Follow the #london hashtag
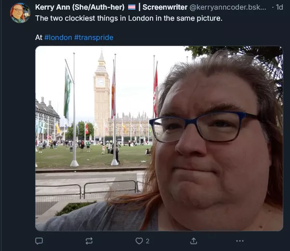 click(x=58, y=38)
